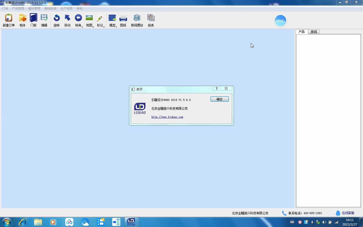Expand the 模型 dropdown arrow
Image resolution: width=363 pixels, height=227 pixels.
click(x=116, y=26)
